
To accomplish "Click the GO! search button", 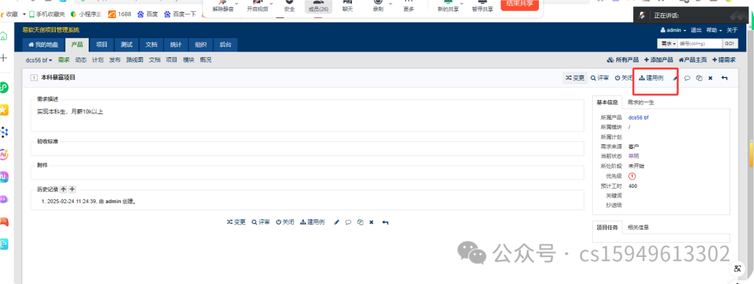I will click(x=730, y=44).
